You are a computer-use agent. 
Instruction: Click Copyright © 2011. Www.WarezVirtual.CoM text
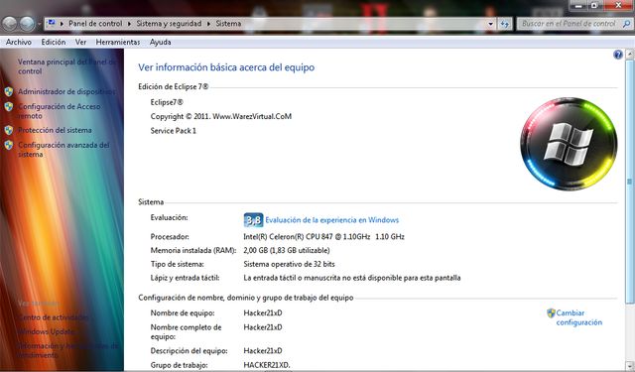[x=221, y=117]
